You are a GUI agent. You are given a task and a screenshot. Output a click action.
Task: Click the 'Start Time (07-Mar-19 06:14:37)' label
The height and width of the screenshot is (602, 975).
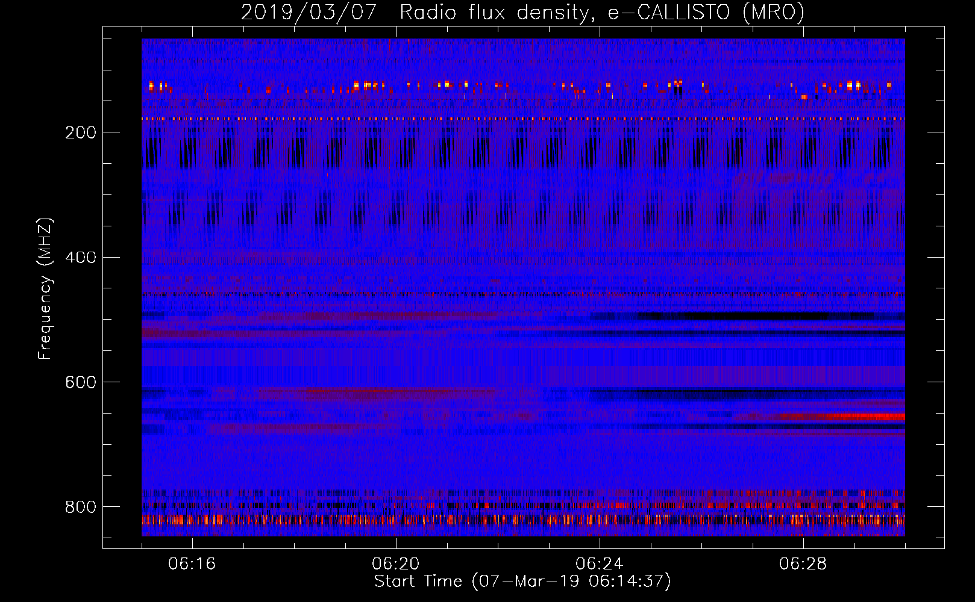click(x=522, y=582)
